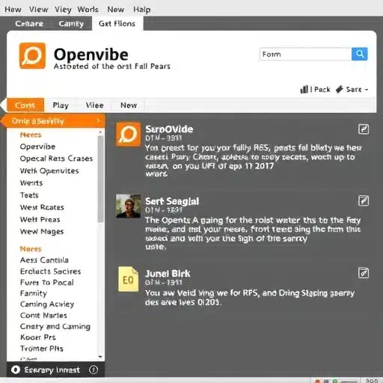Switch to the Play tab
383x383 pixels.
[61, 105]
